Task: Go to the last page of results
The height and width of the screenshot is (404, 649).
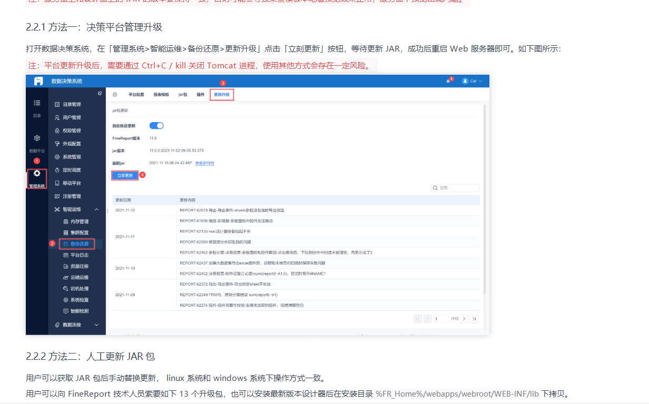Action: [x=474, y=318]
